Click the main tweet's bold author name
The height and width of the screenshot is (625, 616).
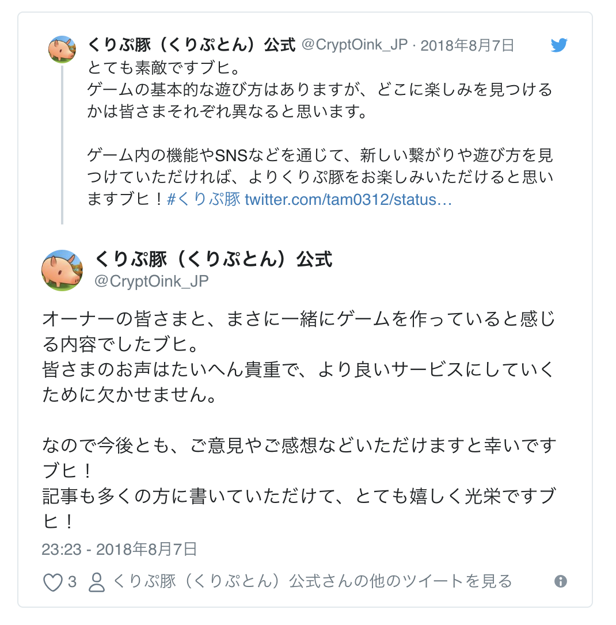[213, 259]
